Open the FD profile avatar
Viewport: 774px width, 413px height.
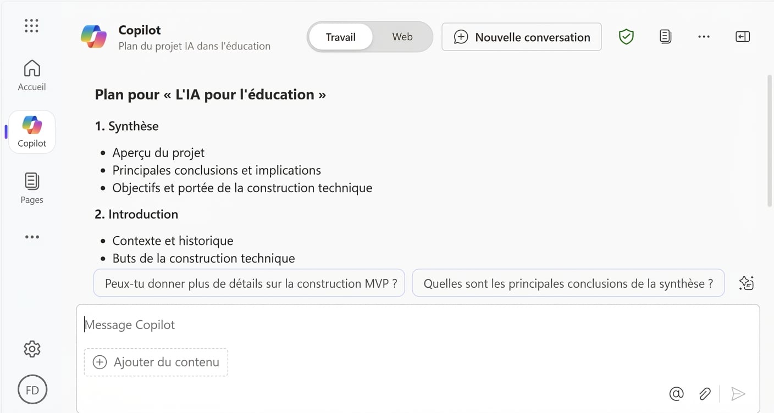[x=31, y=389]
